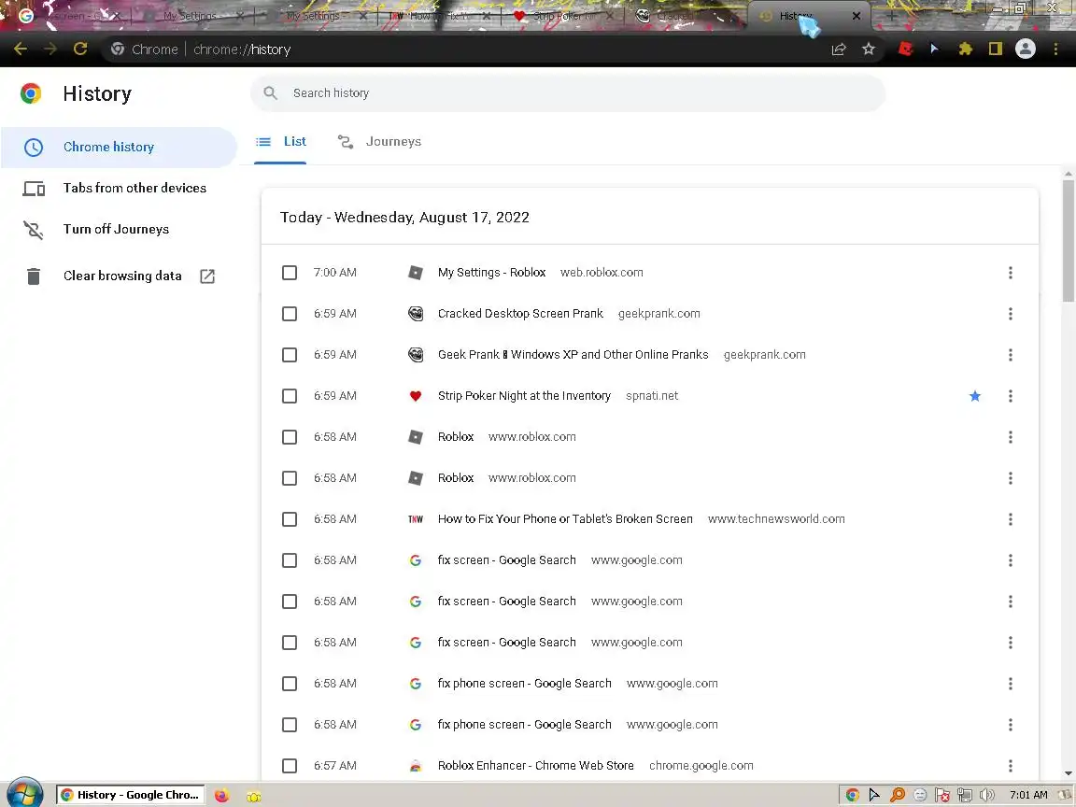Click the History - Google Chrome taskbar button
This screenshot has height=807, width=1076.
(131, 795)
